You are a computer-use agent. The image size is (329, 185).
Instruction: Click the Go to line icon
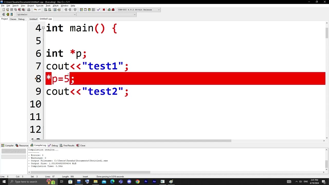pyautogui.click(x=59, y=10)
